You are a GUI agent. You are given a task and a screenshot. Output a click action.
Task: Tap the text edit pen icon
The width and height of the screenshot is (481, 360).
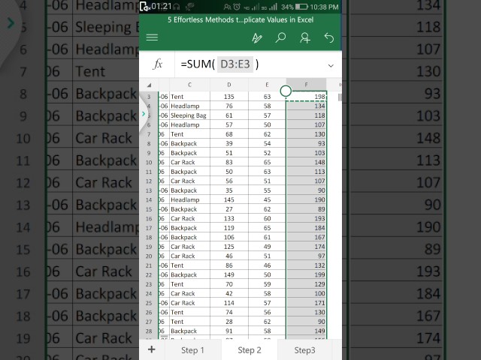point(257,38)
